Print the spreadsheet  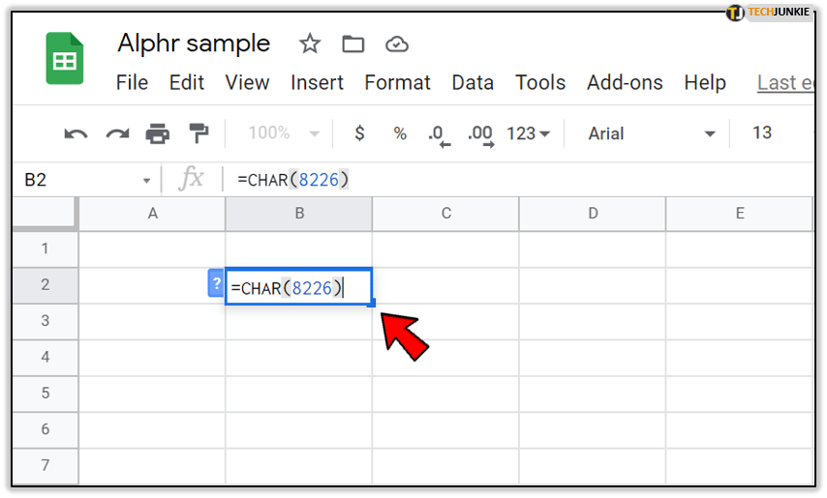pyautogui.click(x=157, y=133)
